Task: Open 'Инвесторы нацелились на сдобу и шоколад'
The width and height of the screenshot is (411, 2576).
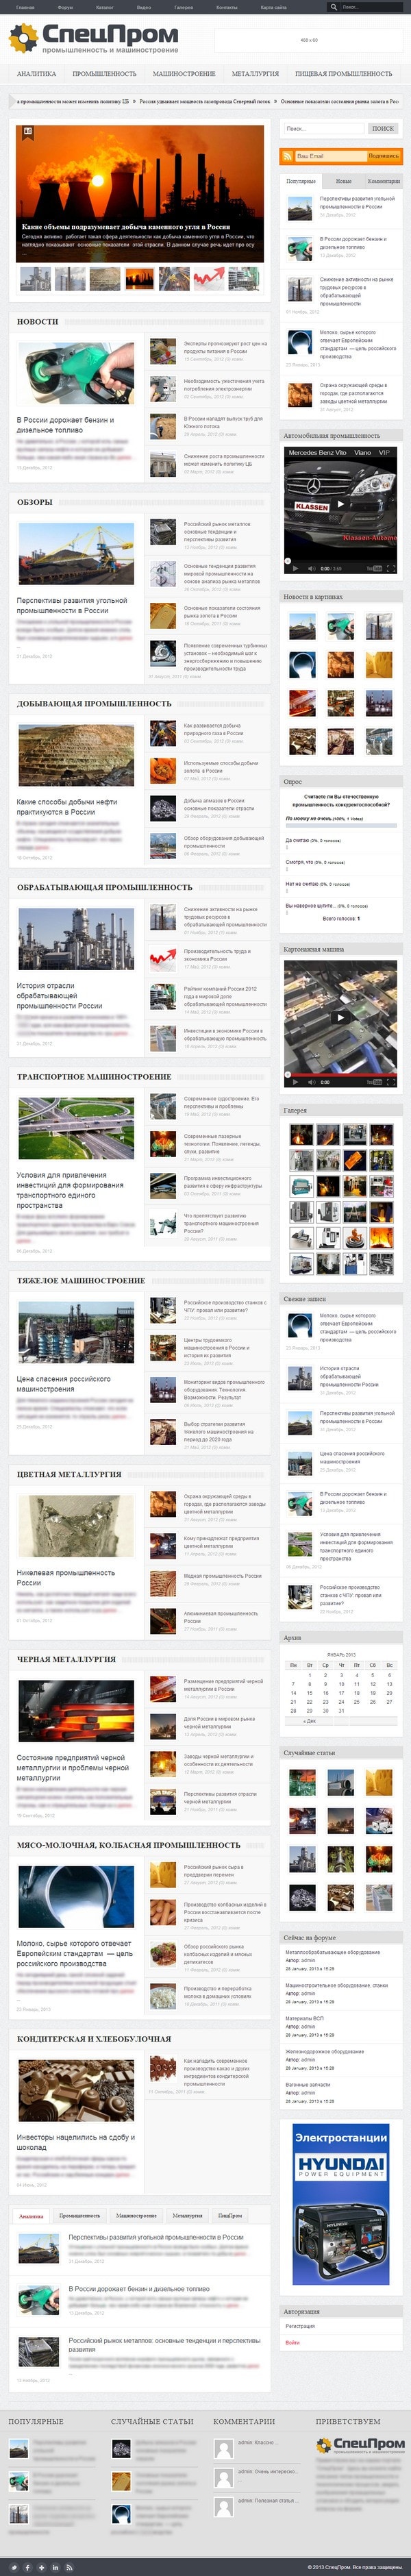Action: pyautogui.click(x=75, y=2141)
